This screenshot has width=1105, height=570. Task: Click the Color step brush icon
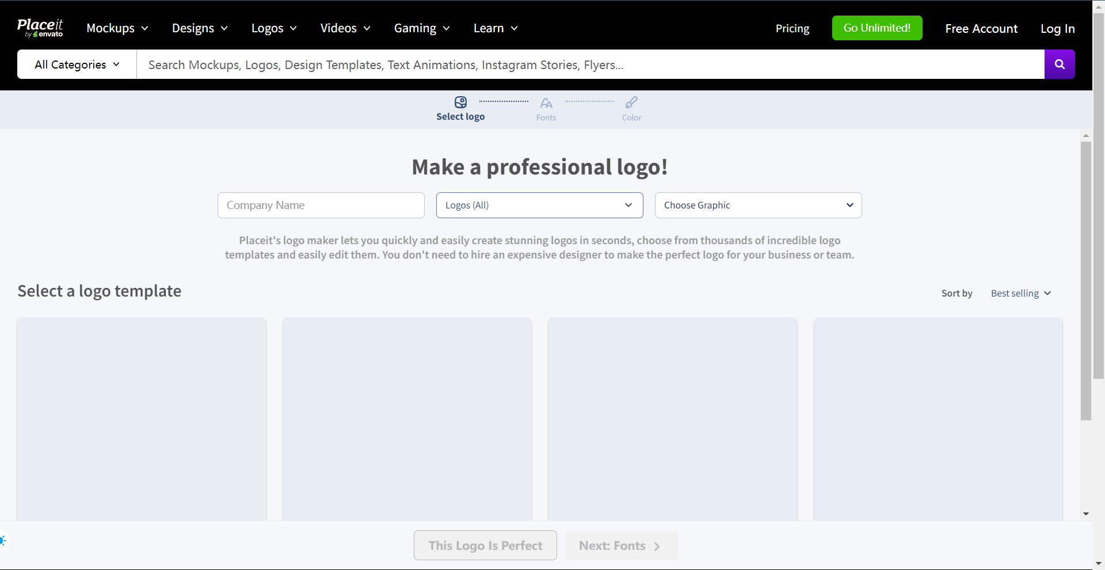click(631, 102)
